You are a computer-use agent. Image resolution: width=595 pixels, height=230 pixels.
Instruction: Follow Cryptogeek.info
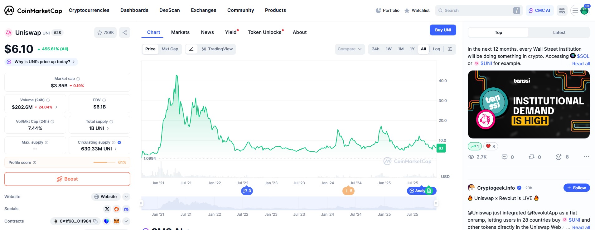(576, 188)
